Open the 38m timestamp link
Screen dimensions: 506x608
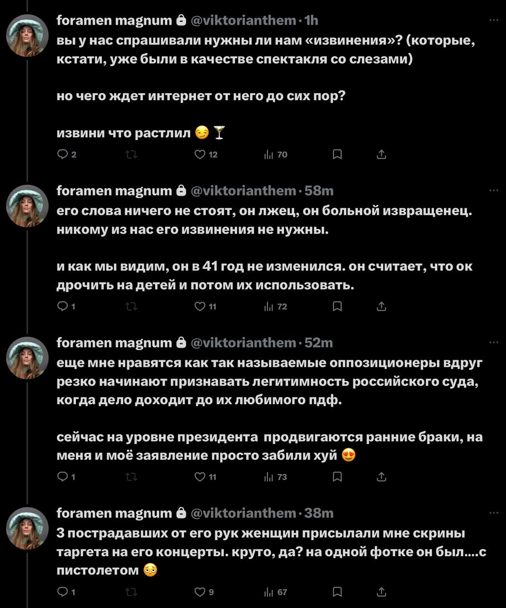[x=319, y=513]
